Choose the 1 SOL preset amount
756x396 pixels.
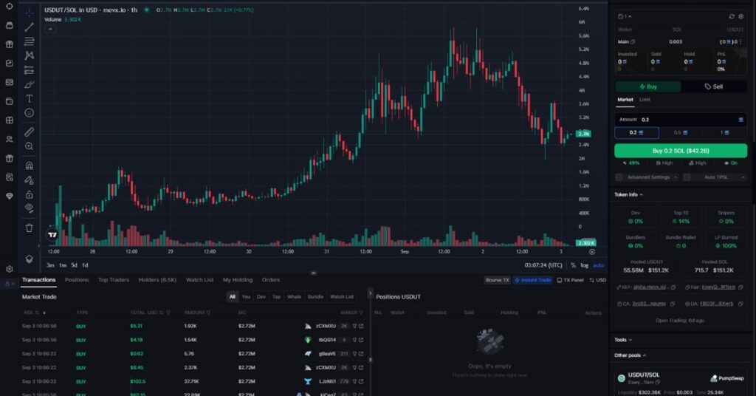(724, 133)
